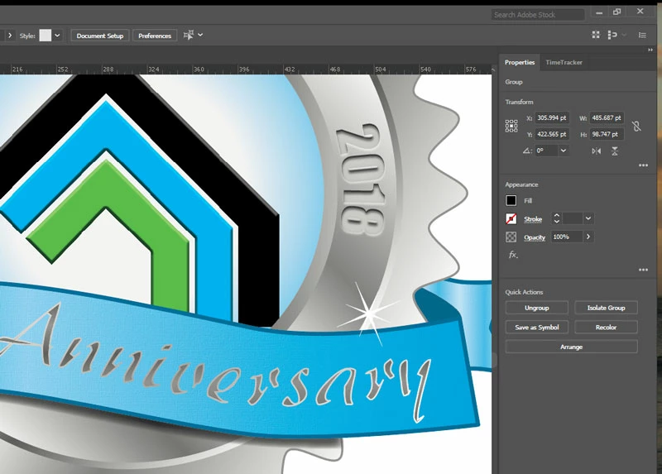Click the Recolor button
Viewport: 662px width, 474px height.
coord(606,327)
